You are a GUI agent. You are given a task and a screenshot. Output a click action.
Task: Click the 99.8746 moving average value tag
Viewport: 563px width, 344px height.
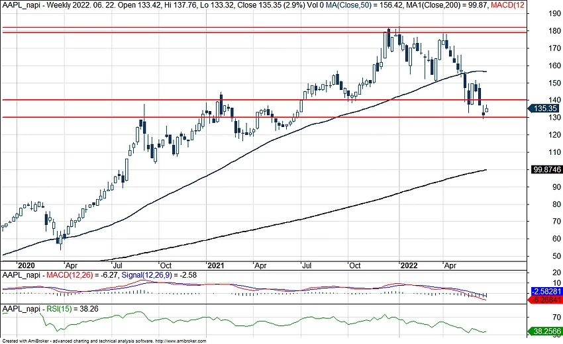546,169
